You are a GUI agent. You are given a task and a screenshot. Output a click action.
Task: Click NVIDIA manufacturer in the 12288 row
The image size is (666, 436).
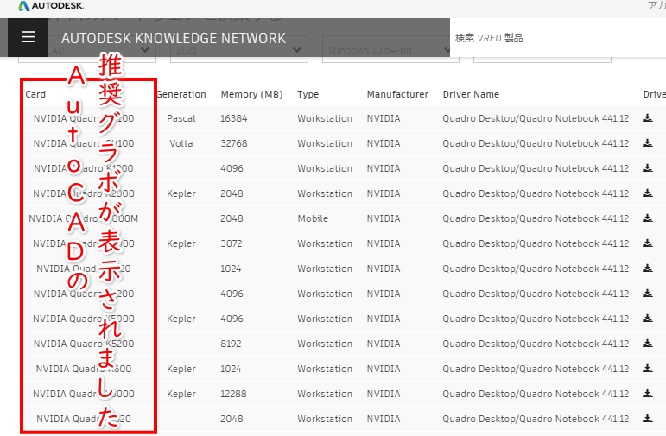[384, 394]
